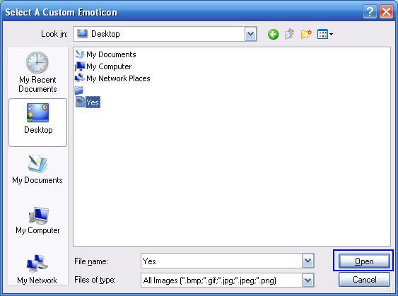Click the Open button

coord(364,261)
